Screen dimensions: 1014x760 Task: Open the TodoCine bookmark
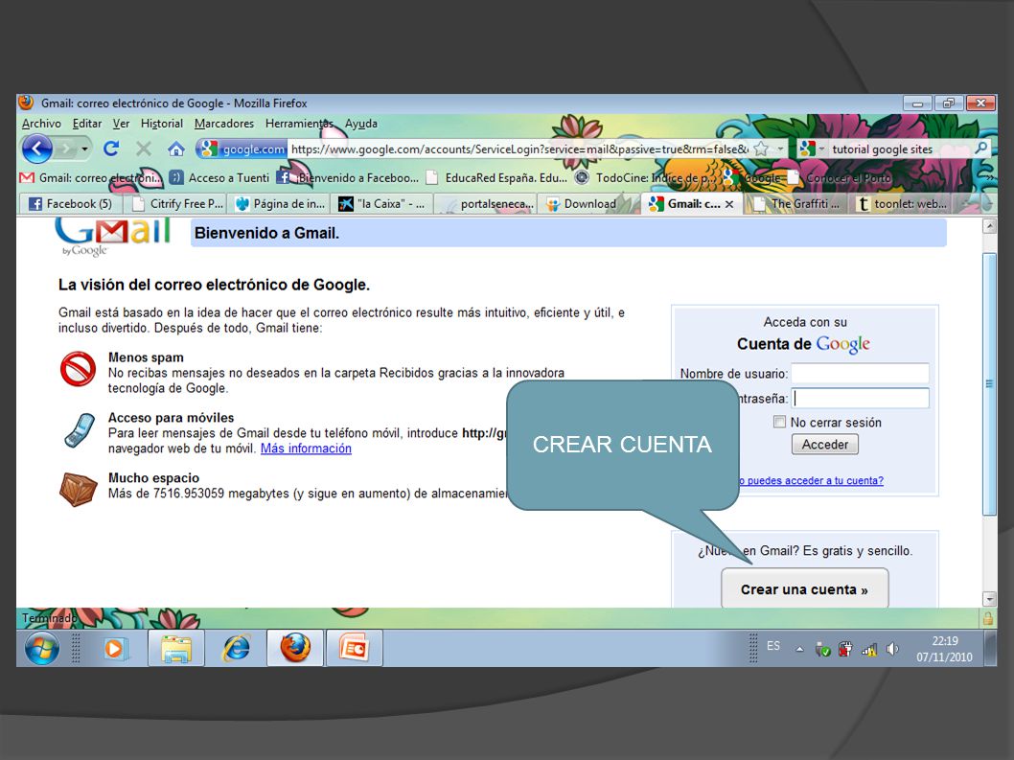pos(647,177)
